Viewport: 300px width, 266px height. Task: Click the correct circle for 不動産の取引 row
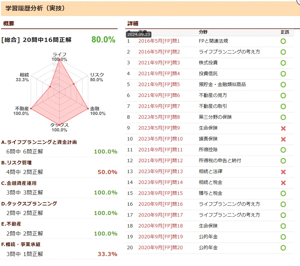pyautogui.click(x=283, y=107)
